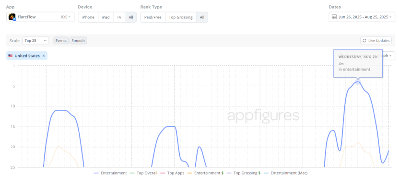Toggle the Entertainment (Mac) legend series

pyautogui.click(x=285, y=173)
